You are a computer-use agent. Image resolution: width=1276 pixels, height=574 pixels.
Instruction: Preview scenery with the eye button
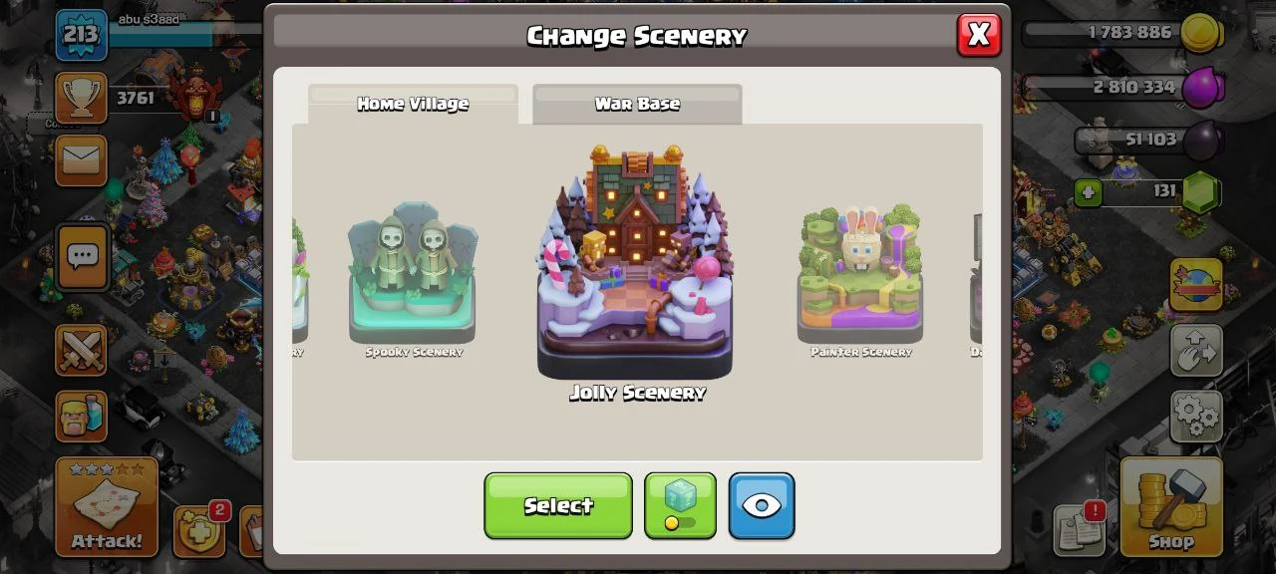pos(762,505)
